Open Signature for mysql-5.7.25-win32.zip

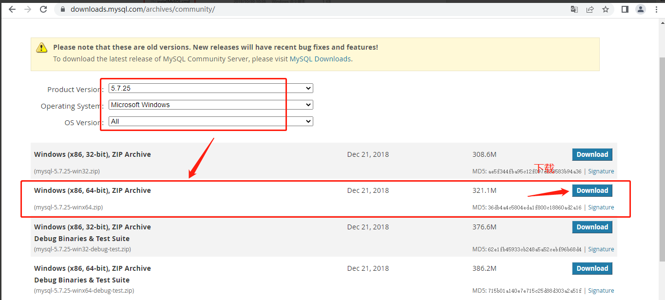(x=601, y=171)
